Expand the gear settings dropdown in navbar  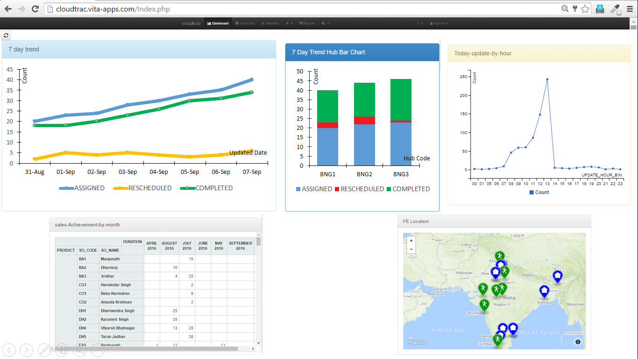click(x=326, y=23)
